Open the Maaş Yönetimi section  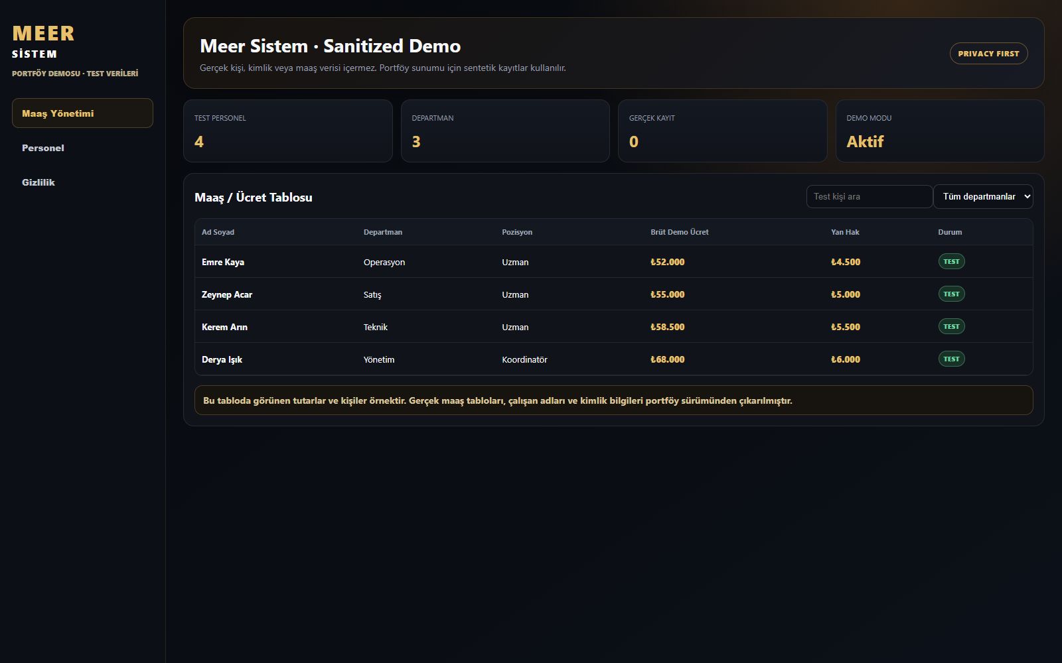pyautogui.click(x=82, y=113)
